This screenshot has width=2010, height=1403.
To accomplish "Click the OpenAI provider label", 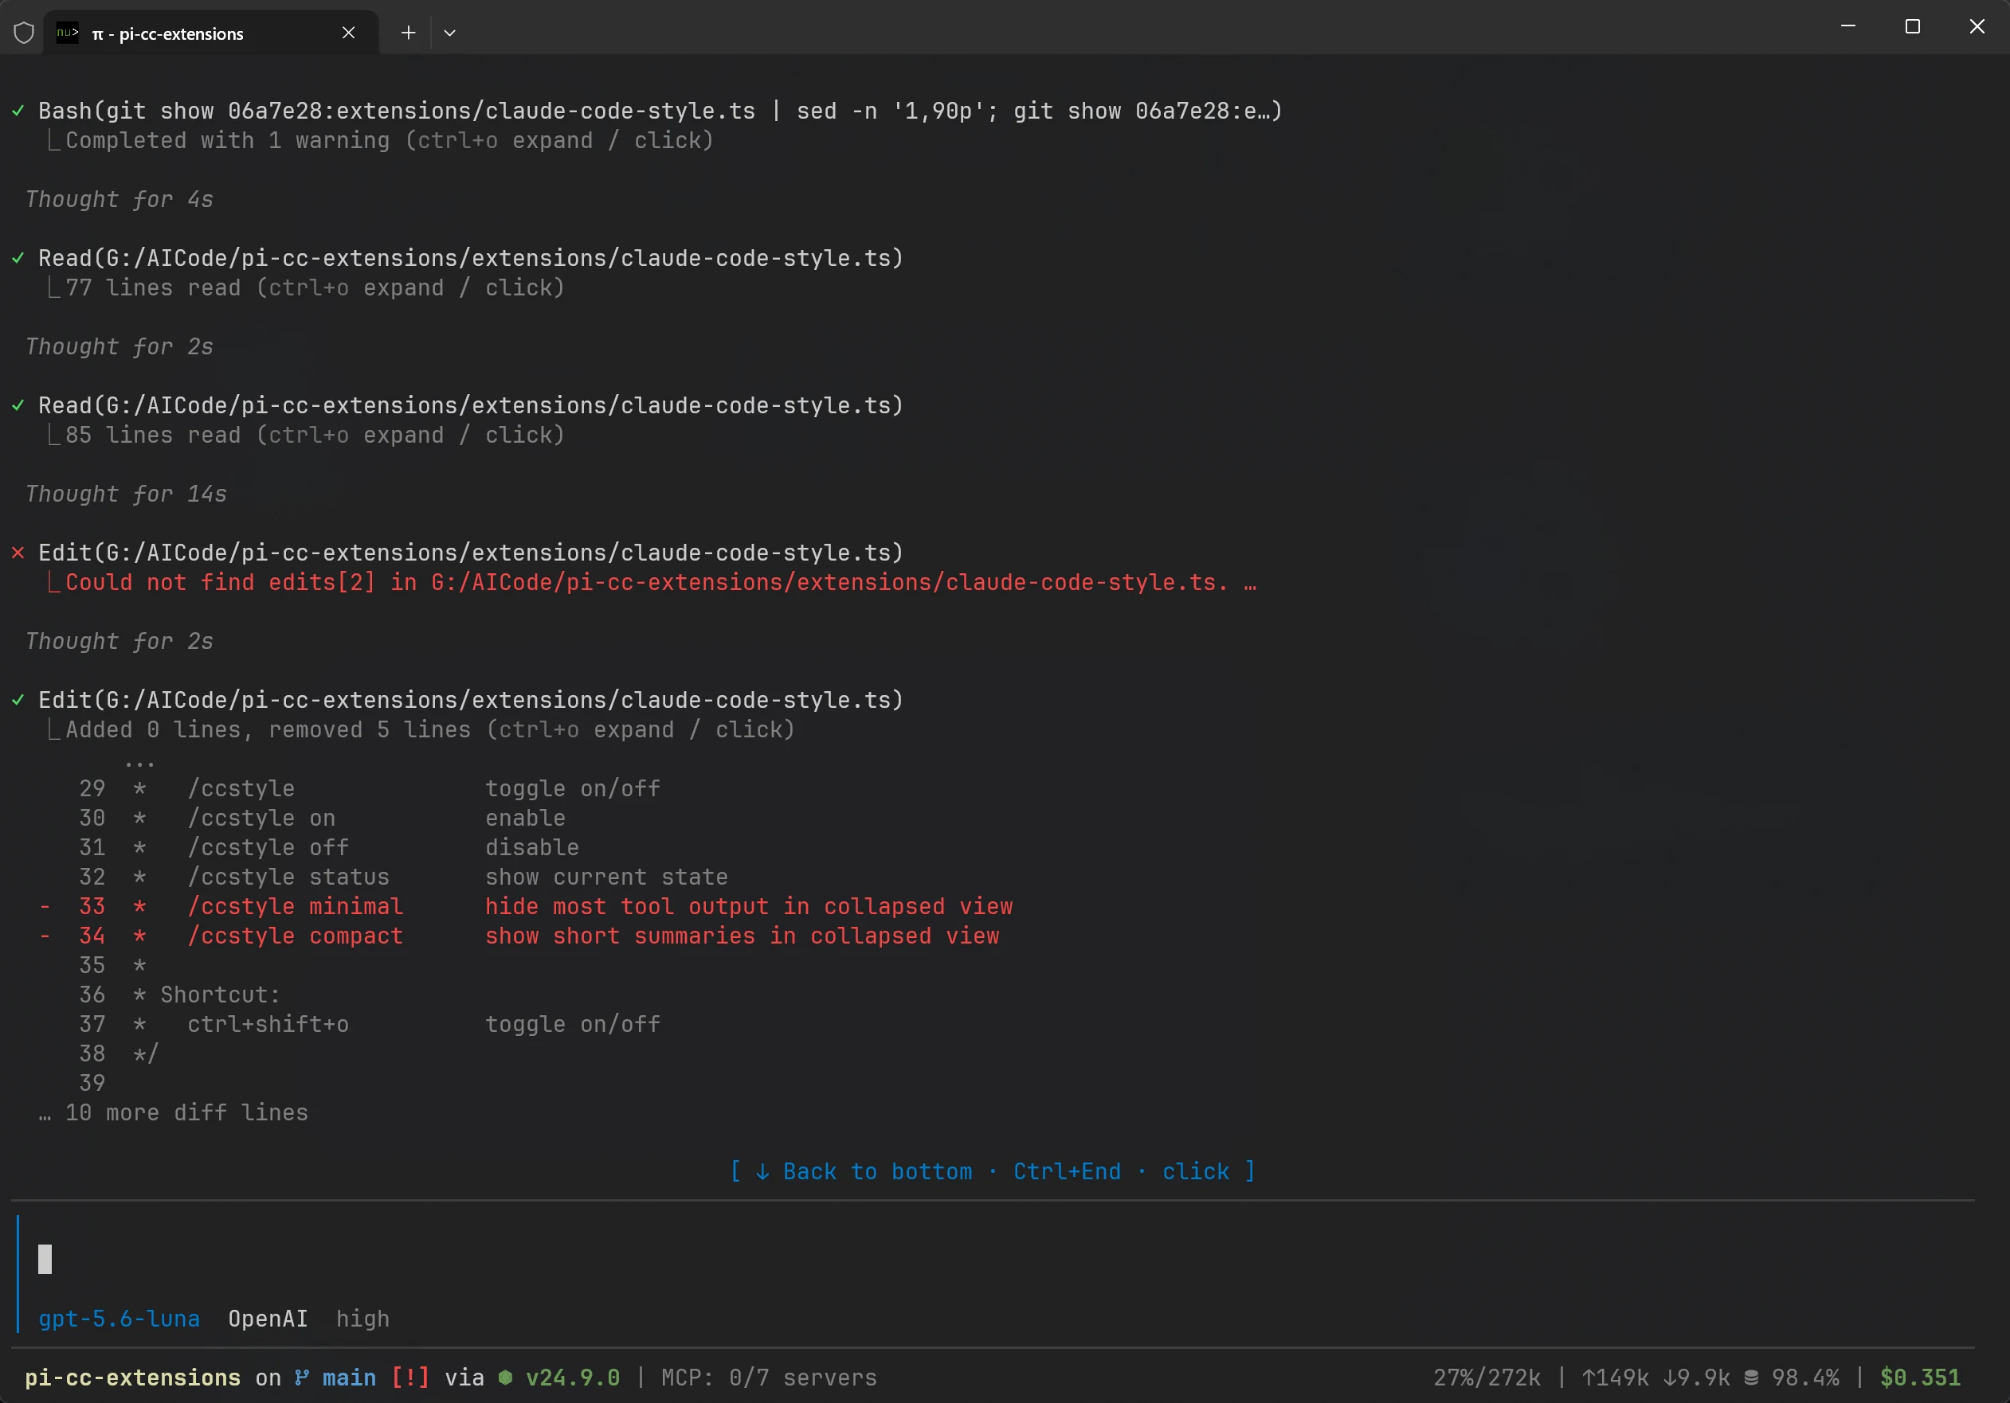I will click(268, 1319).
